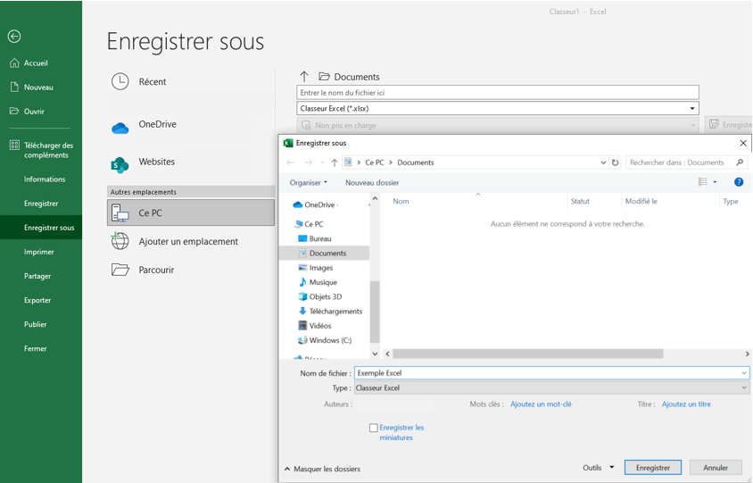Open Partager in the sidebar
The image size is (753, 483).
pyautogui.click(x=37, y=276)
